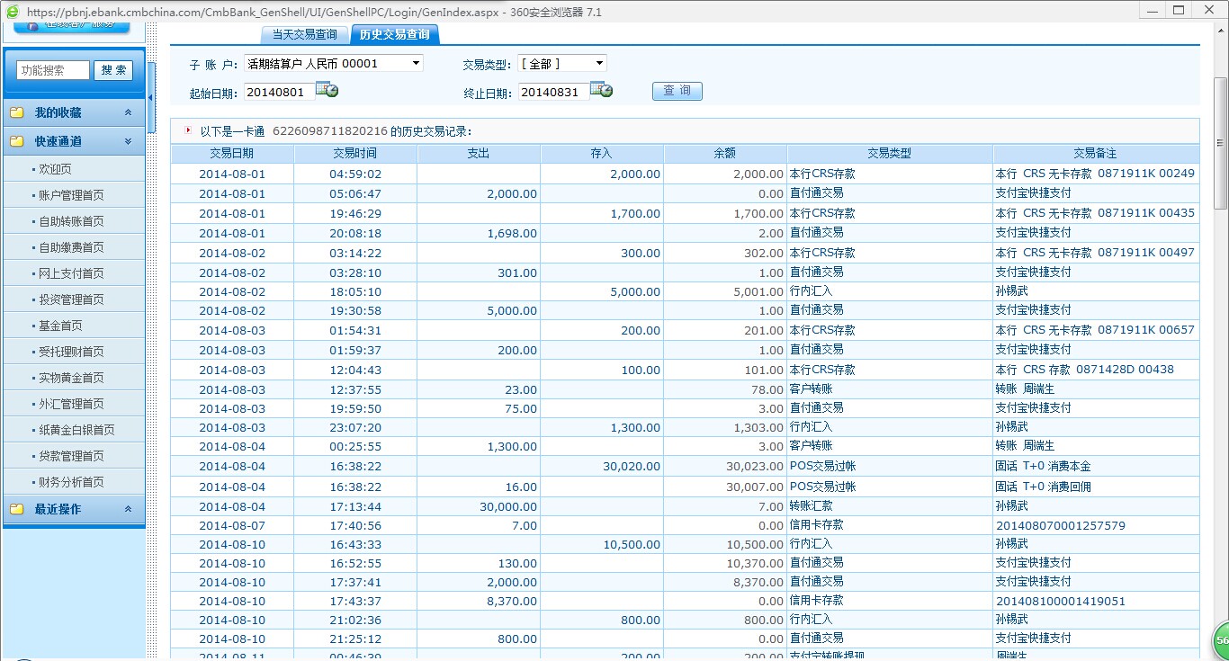Click the vertical scrollbar thumb on the right
The image size is (1229, 661).
[1220, 144]
